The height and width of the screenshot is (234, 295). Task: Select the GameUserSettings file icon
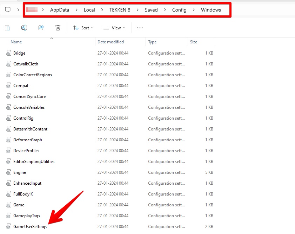(x=9, y=227)
